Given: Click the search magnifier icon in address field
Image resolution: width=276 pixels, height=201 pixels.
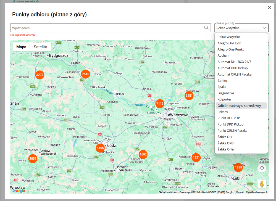Looking at the screenshot, I should pos(206,28).
